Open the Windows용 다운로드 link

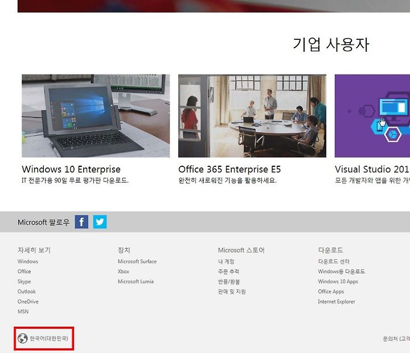click(341, 272)
